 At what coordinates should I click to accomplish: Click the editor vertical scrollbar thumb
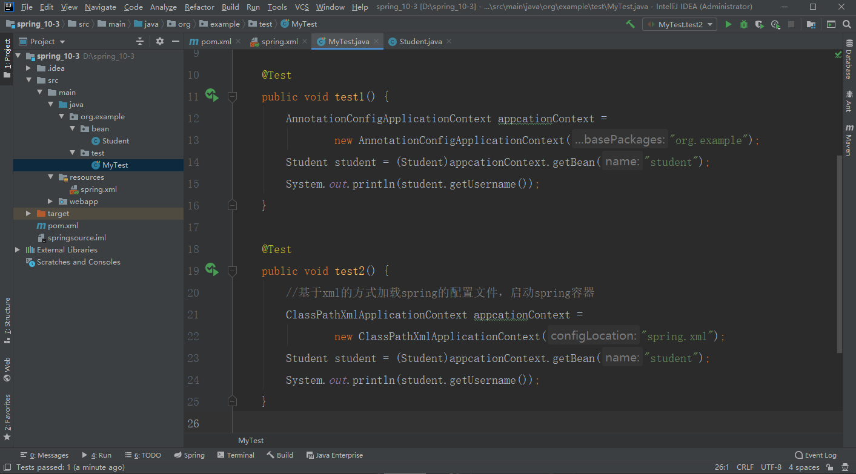[x=839, y=254]
